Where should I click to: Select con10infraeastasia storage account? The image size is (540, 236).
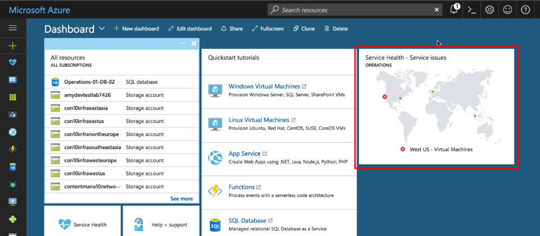[x=121, y=108]
